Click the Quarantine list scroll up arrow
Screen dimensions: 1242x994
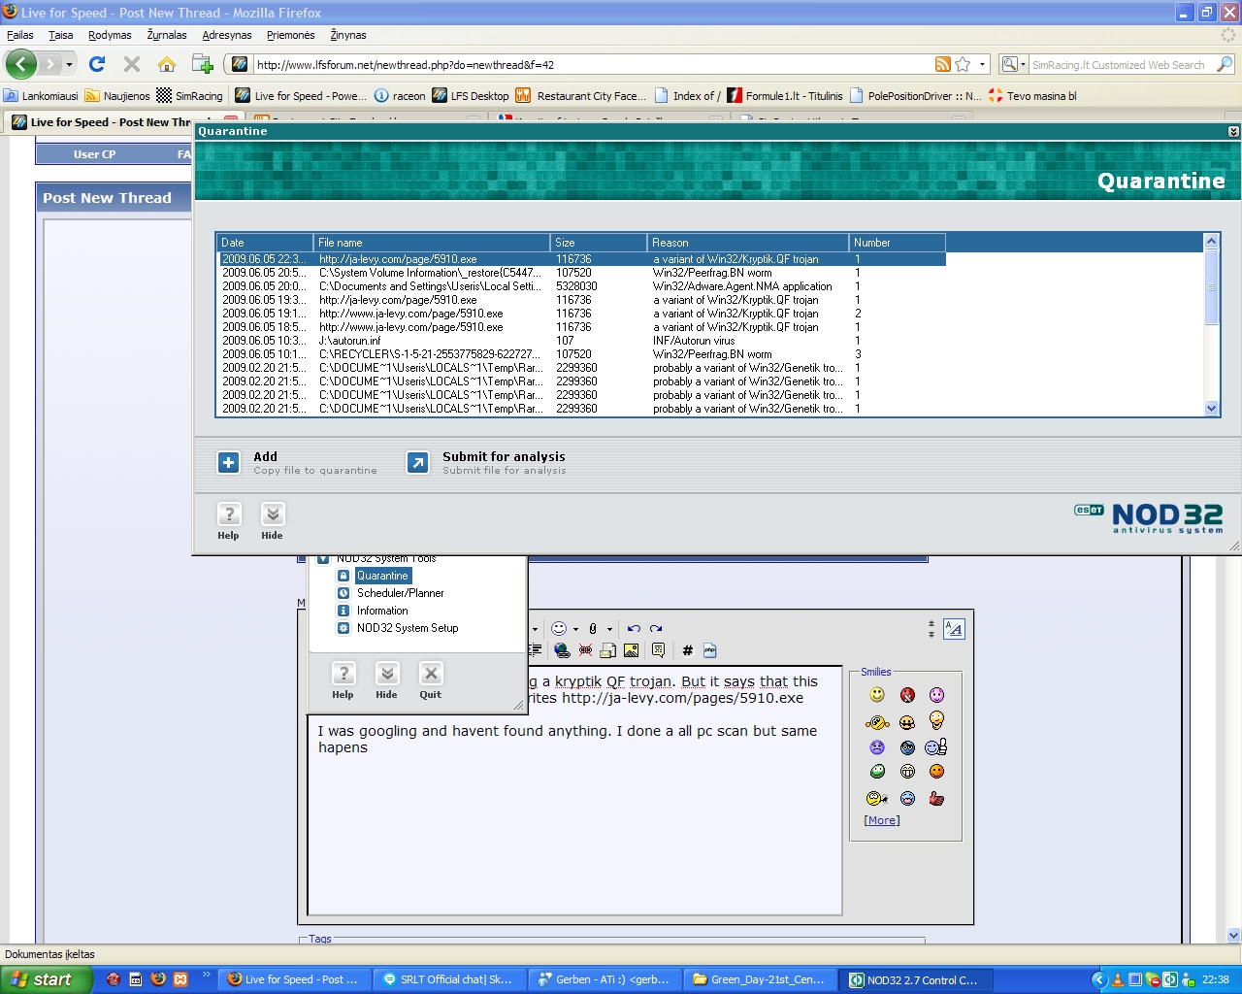click(1211, 241)
